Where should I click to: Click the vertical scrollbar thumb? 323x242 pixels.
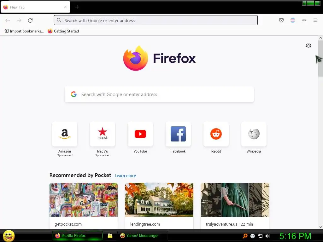click(320, 58)
